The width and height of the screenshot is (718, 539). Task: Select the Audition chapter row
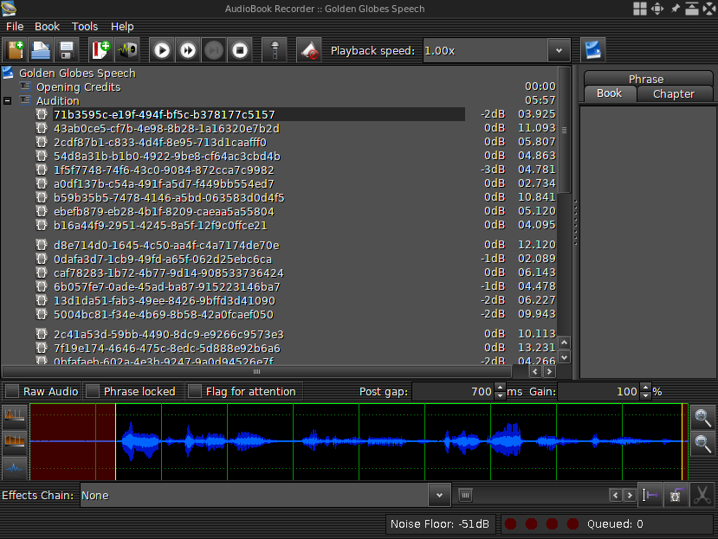(58, 100)
